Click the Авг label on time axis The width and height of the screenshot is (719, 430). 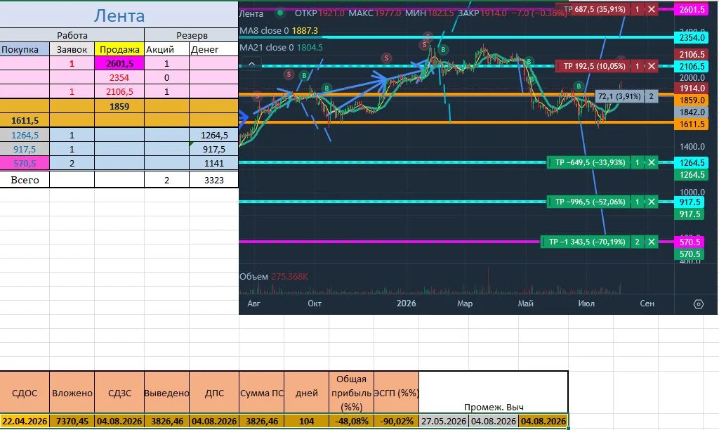[x=253, y=304]
